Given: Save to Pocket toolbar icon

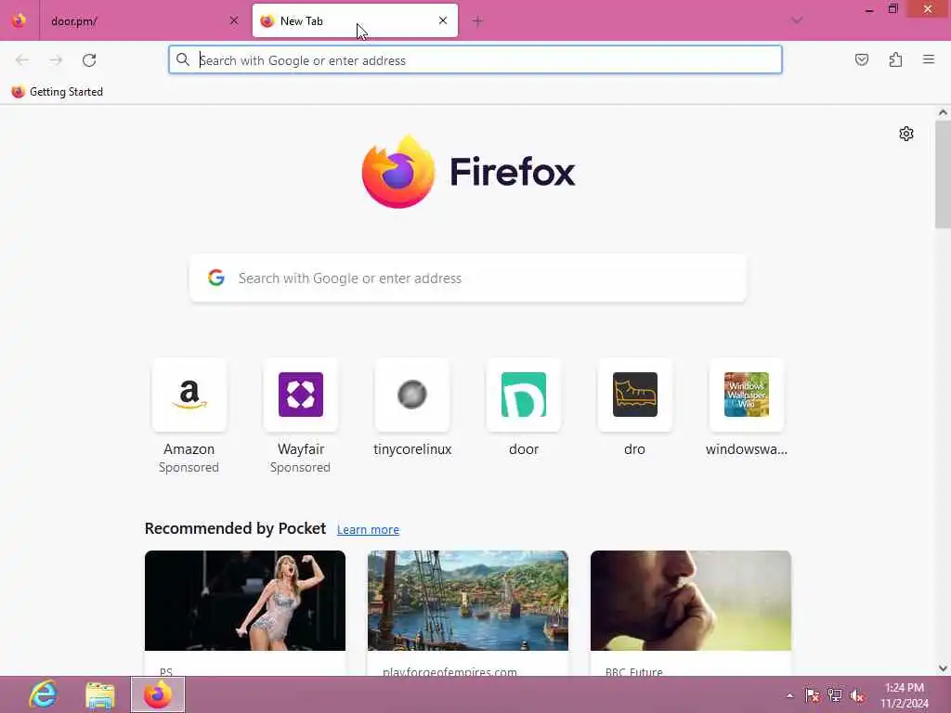Looking at the screenshot, I should click(x=862, y=59).
